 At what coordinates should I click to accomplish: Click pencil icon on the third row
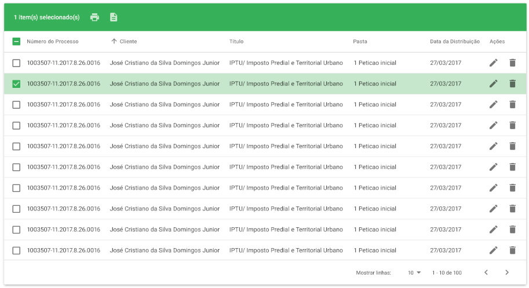click(493, 105)
